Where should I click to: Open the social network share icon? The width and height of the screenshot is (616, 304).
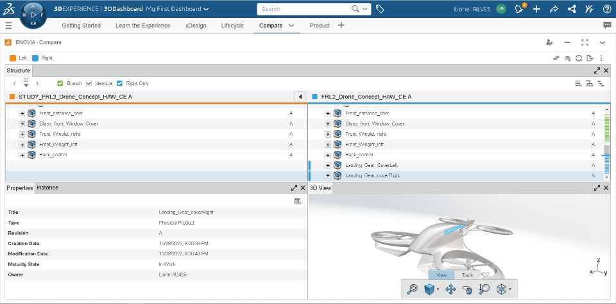point(572,9)
